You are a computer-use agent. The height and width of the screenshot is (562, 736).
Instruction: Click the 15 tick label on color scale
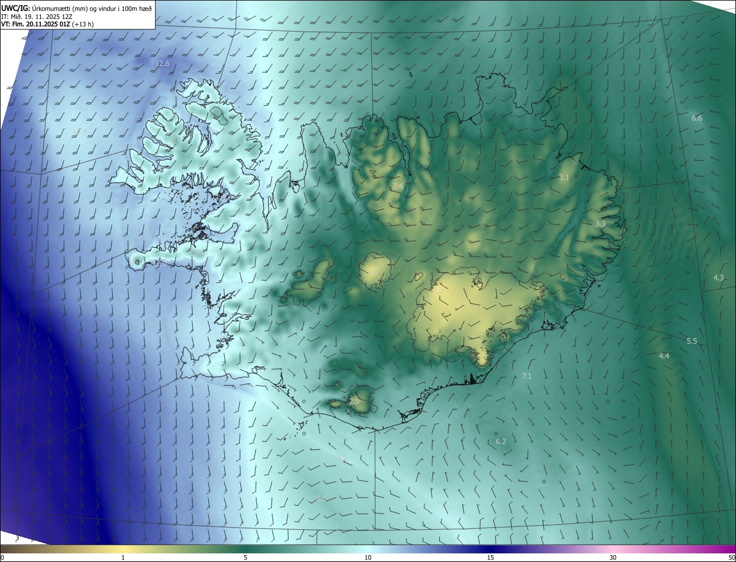coord(490,557)
